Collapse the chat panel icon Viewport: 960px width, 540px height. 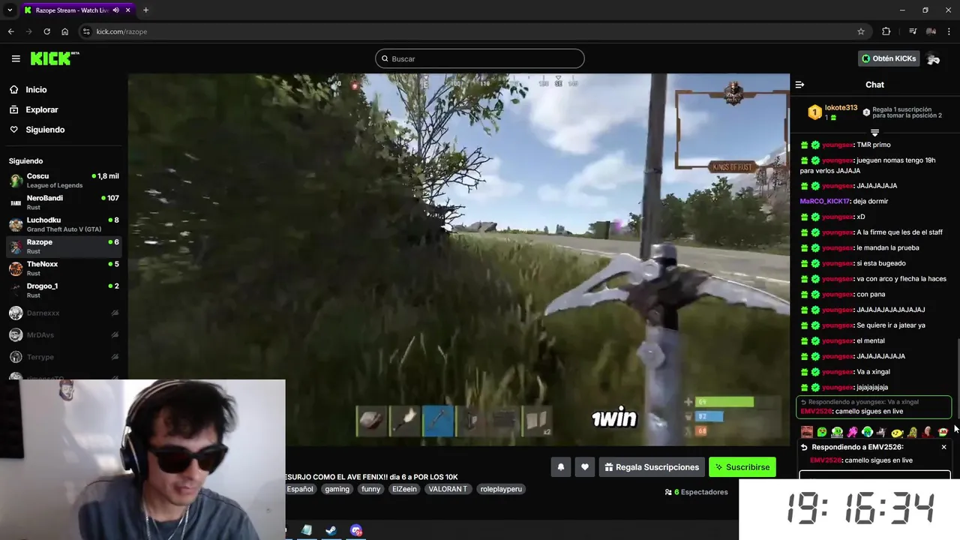click(x=799, y=85)
